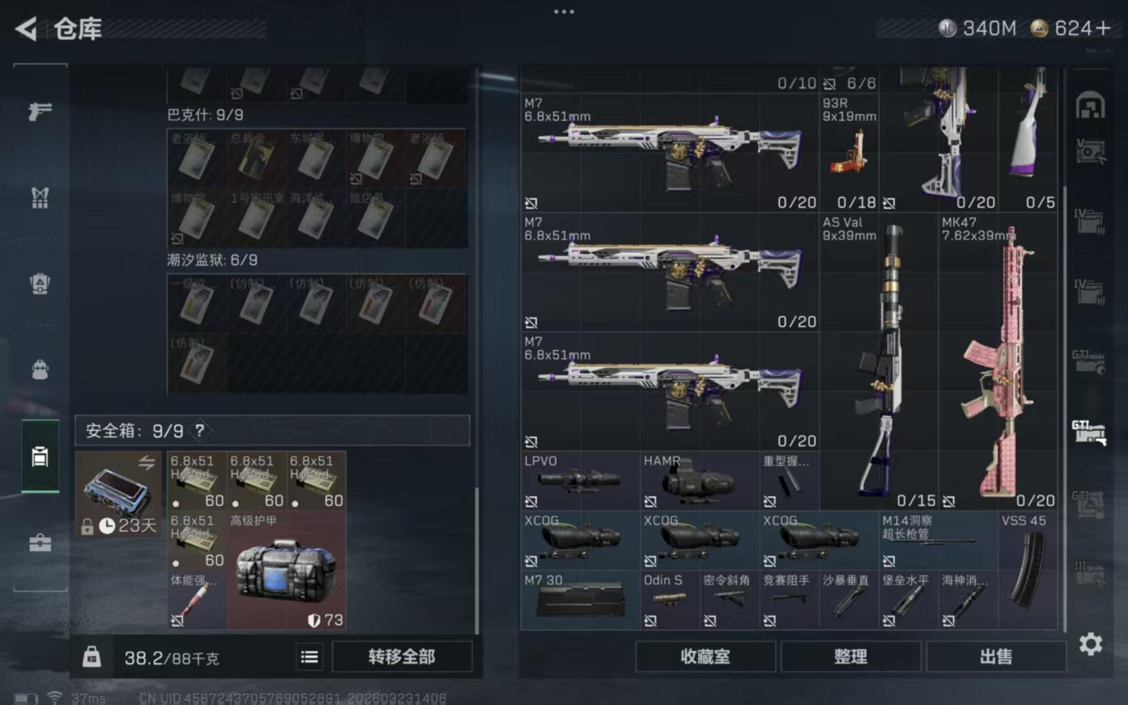
Task: Switch to the V-tier stash tab
Action: [1090, 151]
